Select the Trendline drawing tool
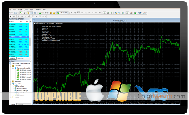This screenshot has width=189, height=115. (x=26, y=16)
